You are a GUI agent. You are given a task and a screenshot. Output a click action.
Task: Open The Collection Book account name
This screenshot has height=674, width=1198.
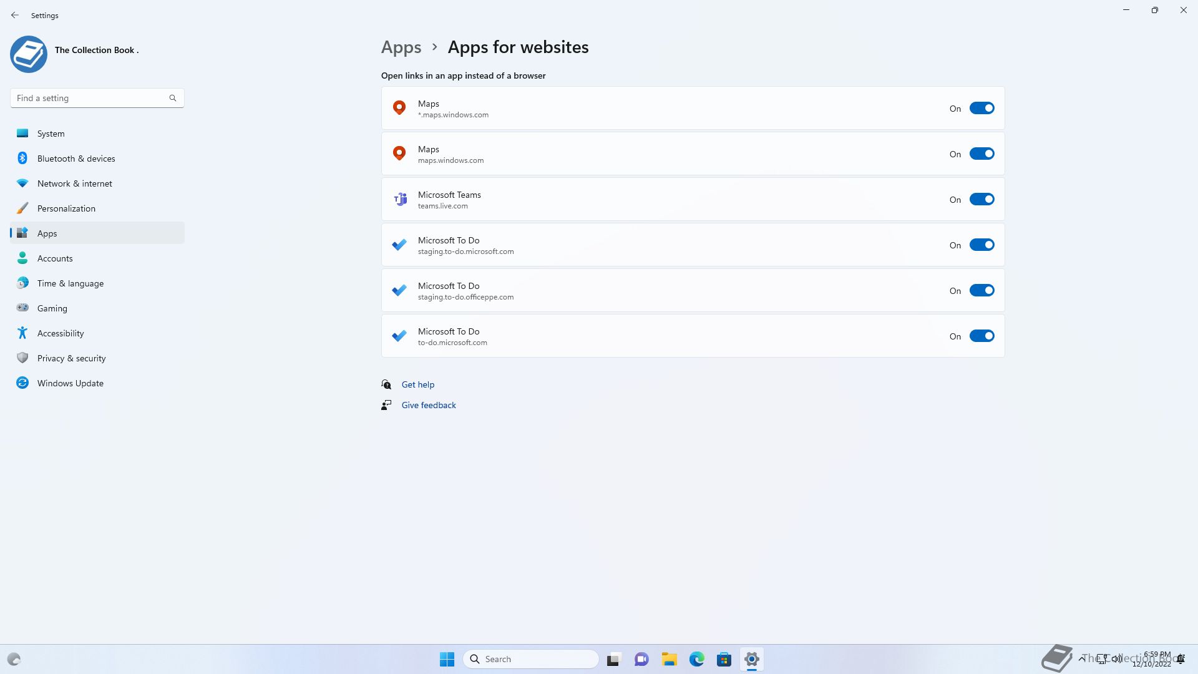coord(97,50)
